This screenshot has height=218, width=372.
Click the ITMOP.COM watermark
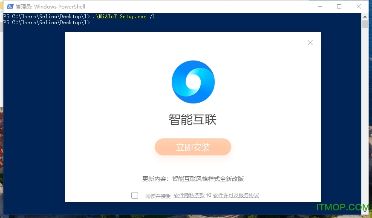(342, 208)
